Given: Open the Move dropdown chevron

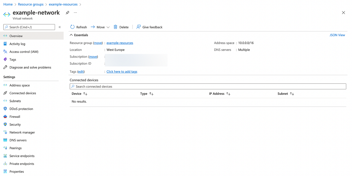Looking at the screenshot, I should (108, 27).
